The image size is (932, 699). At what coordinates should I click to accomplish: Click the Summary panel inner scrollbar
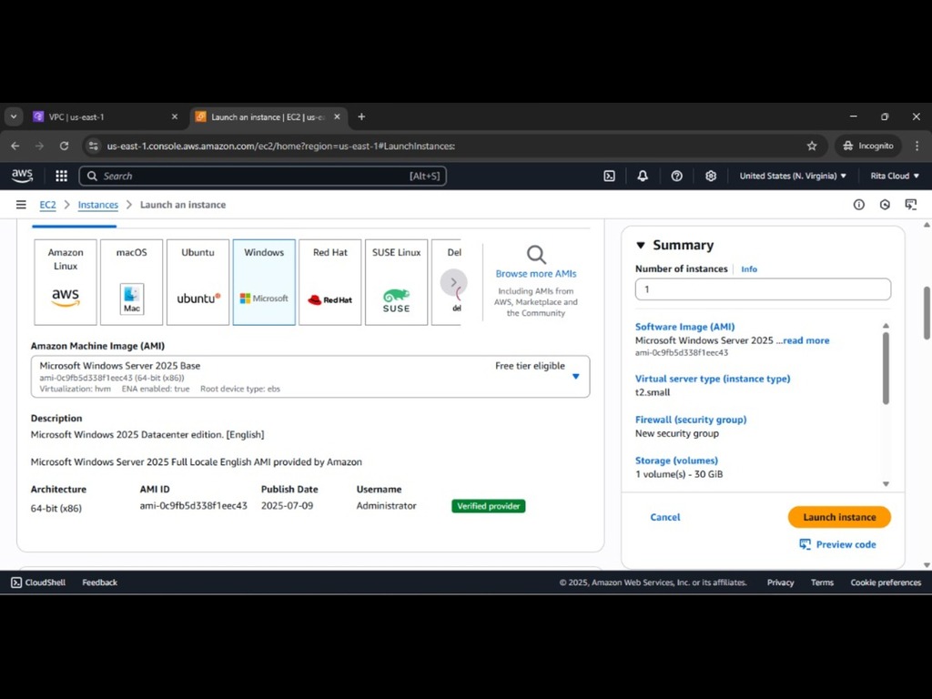(886, 369)
